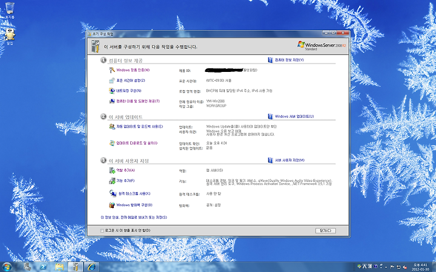This screenshot has height=272, width=436.
Task: Open the Action Center flag icon
Action: point(392,267)
